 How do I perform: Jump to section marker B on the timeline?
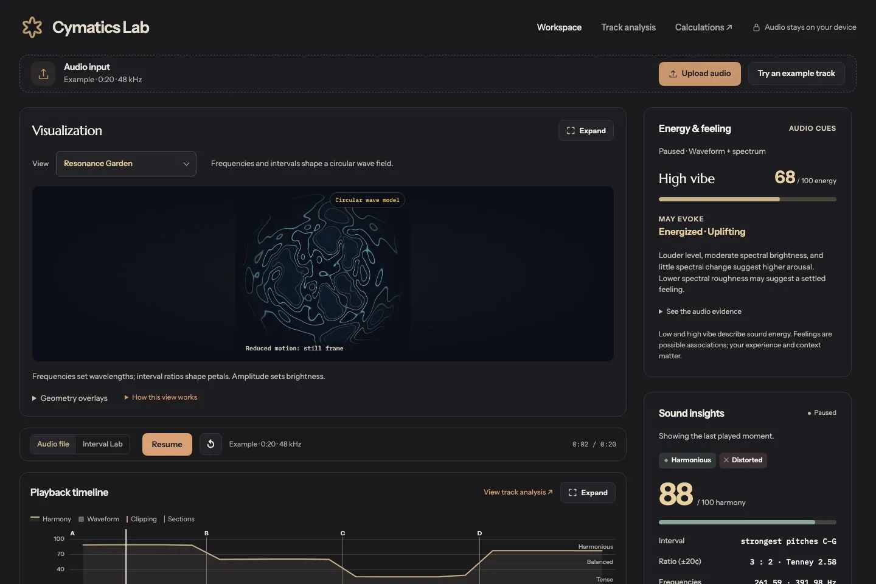click(206, 534)
